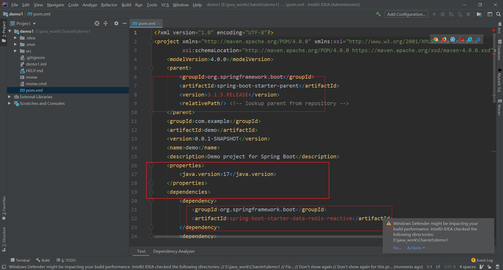Switch to the Dependency Analyzer tab

click(x=174, y=251)
